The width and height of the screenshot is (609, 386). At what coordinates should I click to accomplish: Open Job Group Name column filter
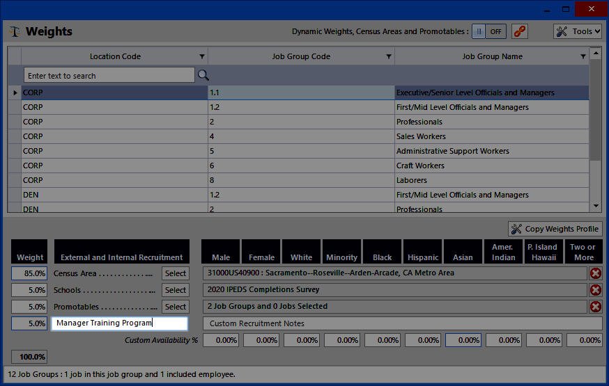coord(583,57)
